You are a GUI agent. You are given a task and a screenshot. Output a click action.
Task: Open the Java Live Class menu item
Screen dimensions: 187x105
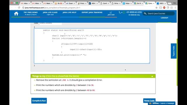50,13
